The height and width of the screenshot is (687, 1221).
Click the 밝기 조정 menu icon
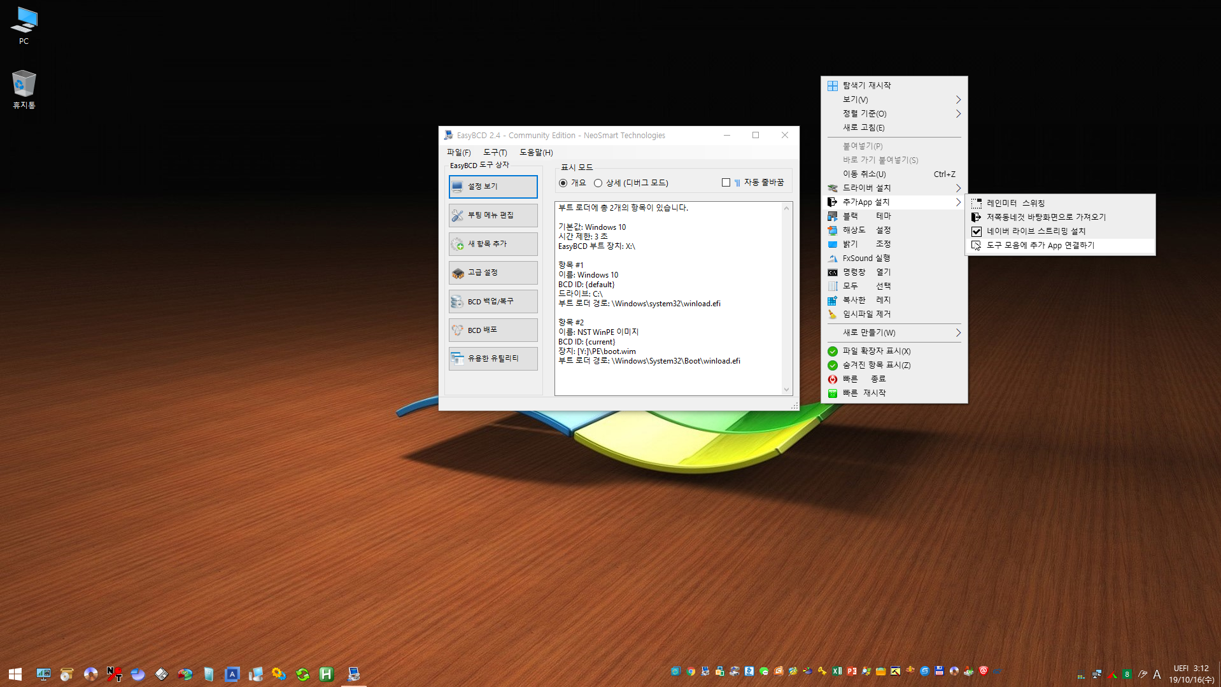832,244
